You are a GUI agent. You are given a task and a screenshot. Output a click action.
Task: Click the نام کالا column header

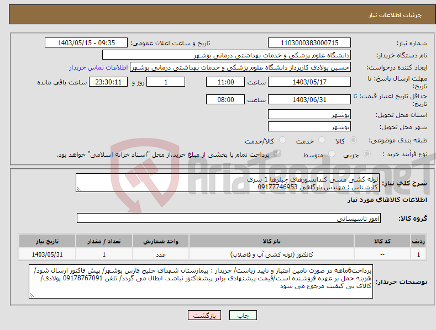tap(271, 241)
